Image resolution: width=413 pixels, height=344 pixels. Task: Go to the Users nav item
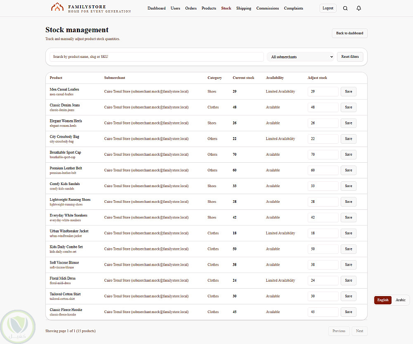176,8
